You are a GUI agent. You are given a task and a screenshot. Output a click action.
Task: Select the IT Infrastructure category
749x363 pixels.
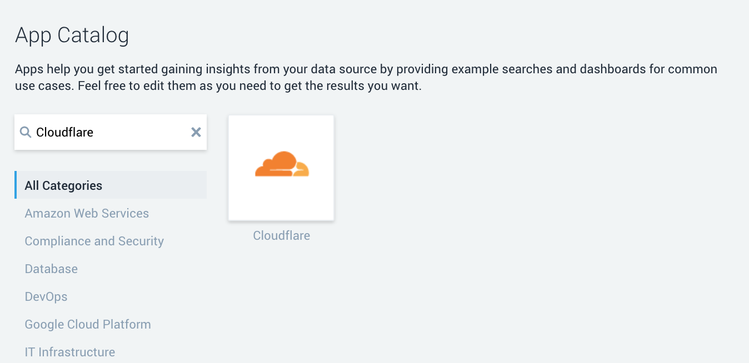click(70, 352)
